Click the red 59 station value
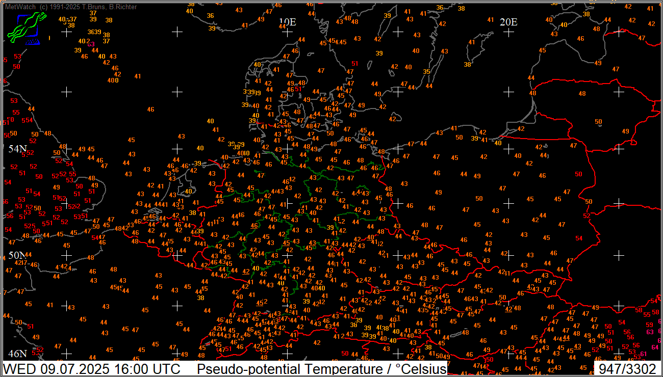663x377 pixels. click(x=649, y=325)
